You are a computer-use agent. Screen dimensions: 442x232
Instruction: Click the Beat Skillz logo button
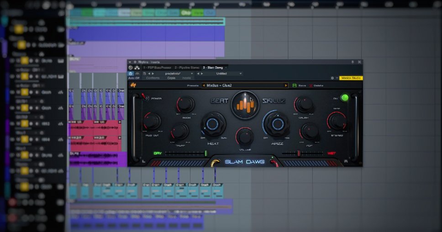point(245,104)
